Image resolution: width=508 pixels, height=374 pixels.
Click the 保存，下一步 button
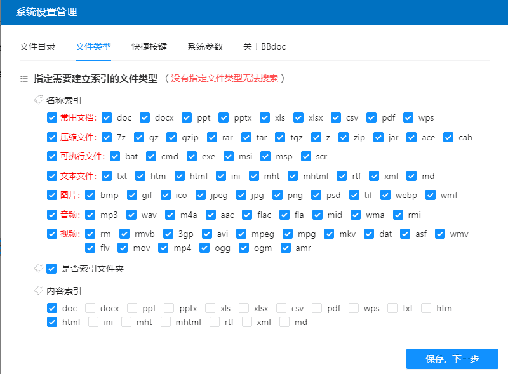coord(452,359)
